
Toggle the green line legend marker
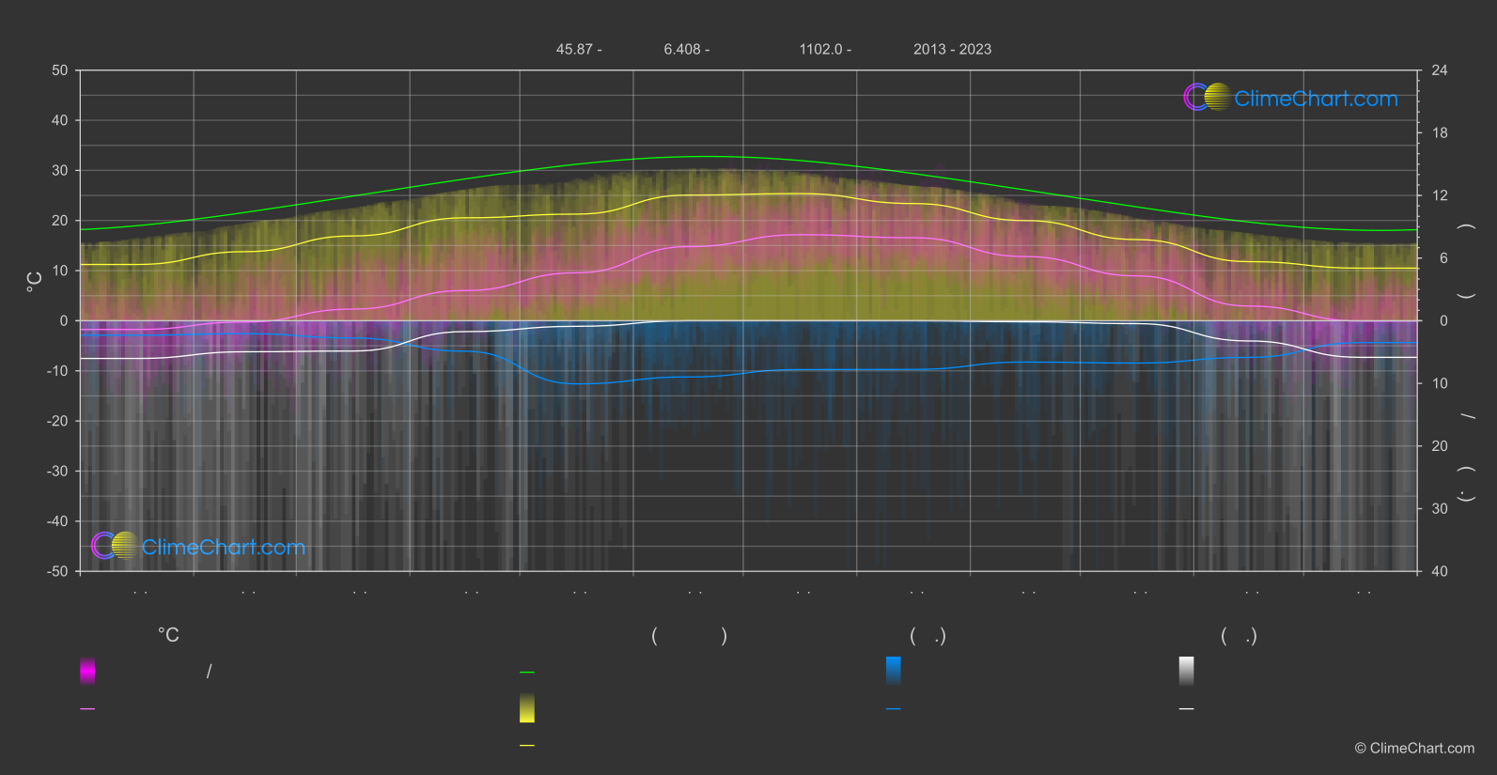527,673
